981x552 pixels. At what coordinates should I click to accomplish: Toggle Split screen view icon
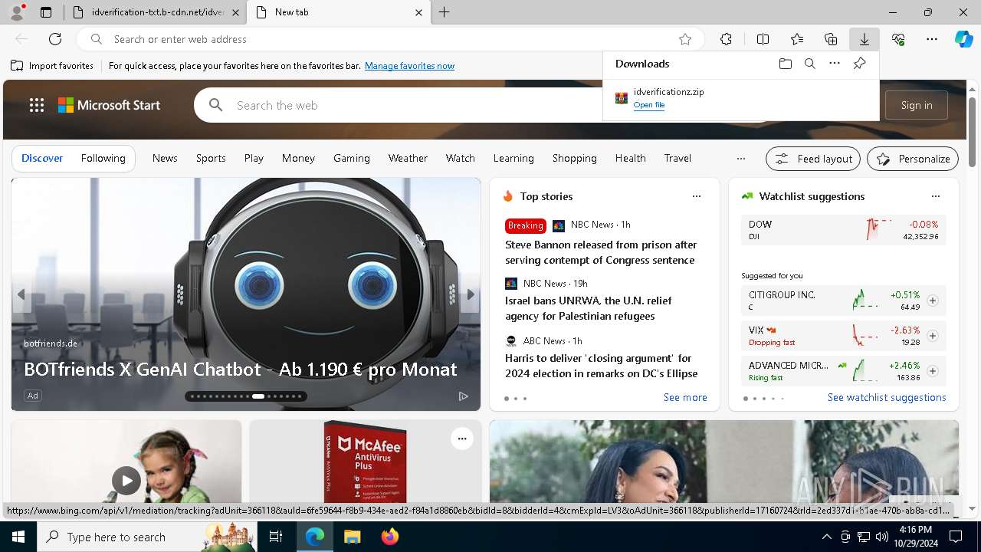[x=763, y=39]
